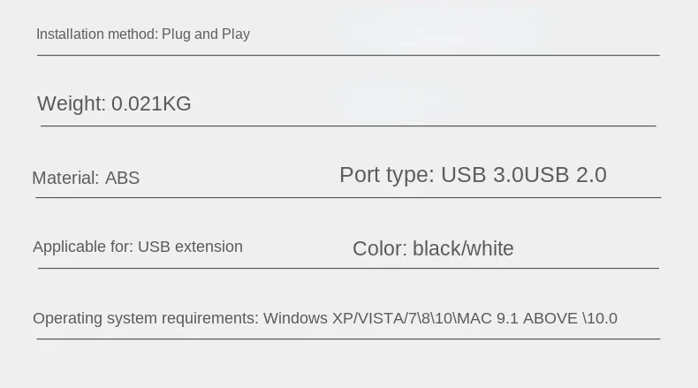Screen dimensions: 698x388
Task: Click the divider line below the Weight row
Action: 348,126
